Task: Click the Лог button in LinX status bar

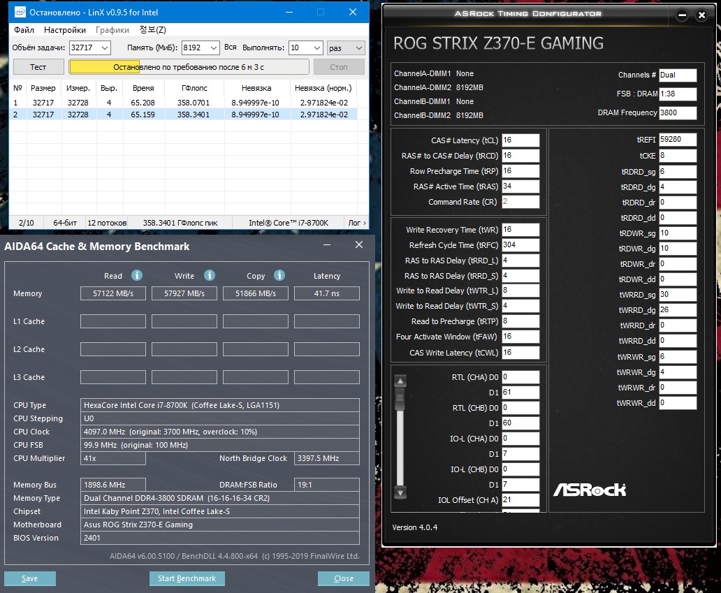Action: (x=357, y=223)
